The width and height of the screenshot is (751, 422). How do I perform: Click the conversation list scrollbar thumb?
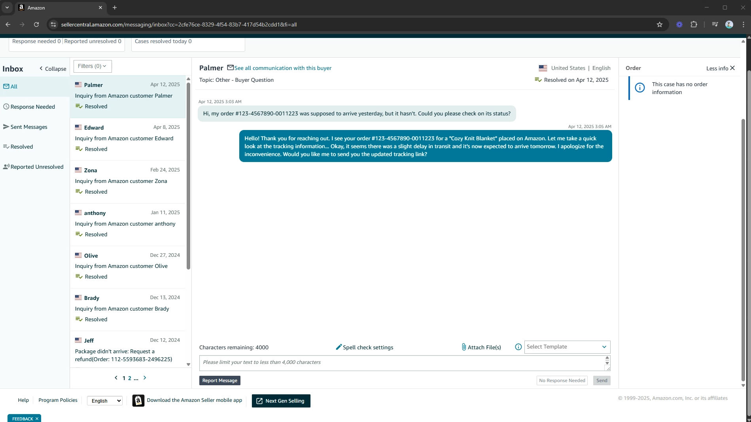tap(188, 176)
